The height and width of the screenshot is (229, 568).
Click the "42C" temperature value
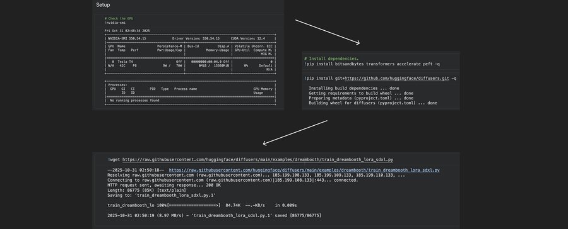tap(122, 65)
